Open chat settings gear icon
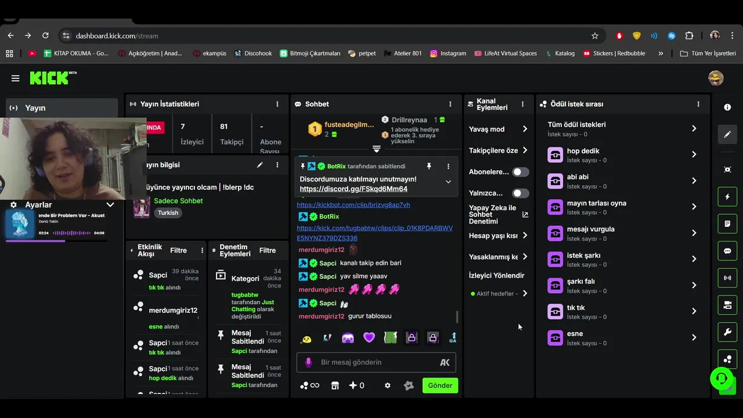This screenshot has height=418, width=743. 388,385
